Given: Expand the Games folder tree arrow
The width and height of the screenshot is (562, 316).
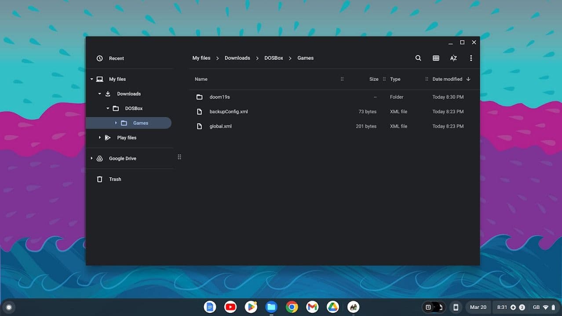Looking at the screenshot, I should tap(116, 123).
